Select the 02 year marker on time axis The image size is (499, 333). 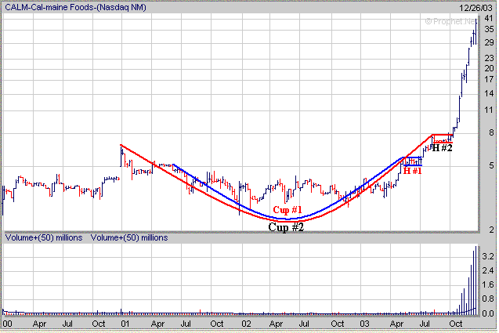coord(245,323)
